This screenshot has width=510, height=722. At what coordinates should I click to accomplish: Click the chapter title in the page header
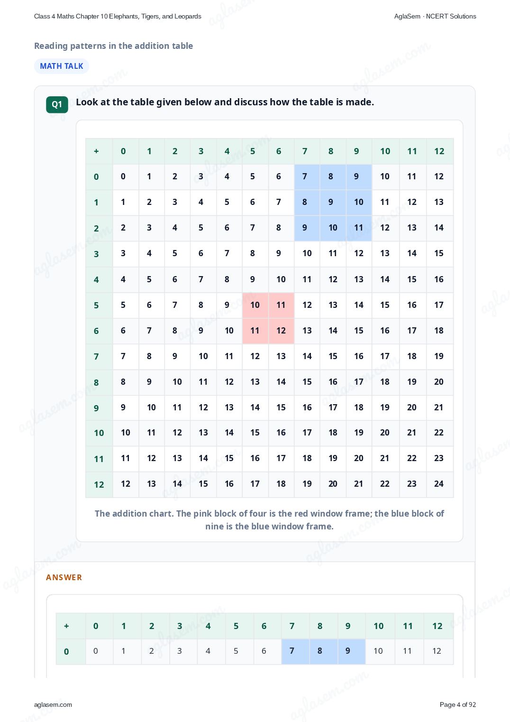click(x=118, y=16)
